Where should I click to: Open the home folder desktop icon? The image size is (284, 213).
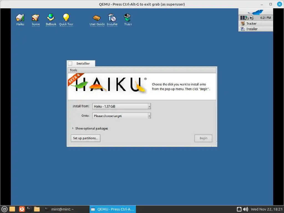point(36,20)
